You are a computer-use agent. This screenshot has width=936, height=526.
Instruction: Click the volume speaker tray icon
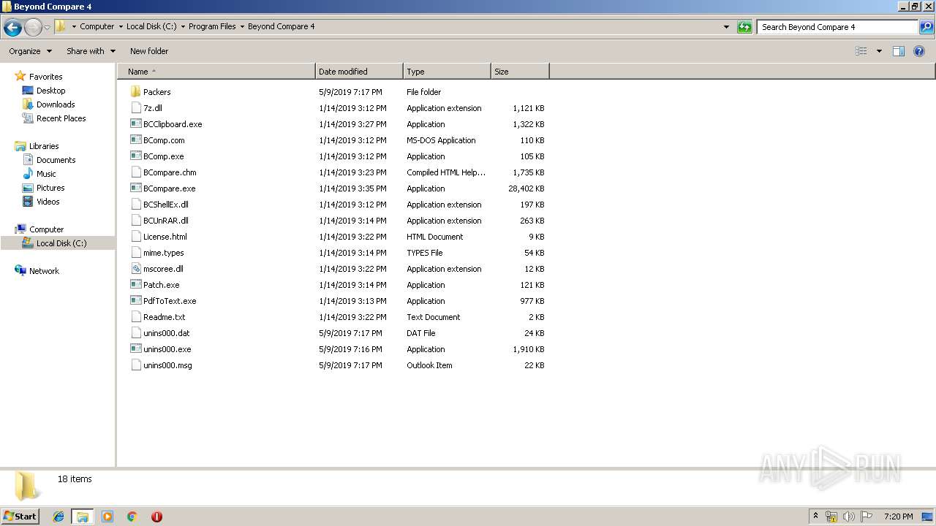click(x=848, y=517)
